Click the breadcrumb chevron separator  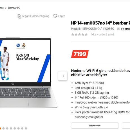click(x=6, y=8)
